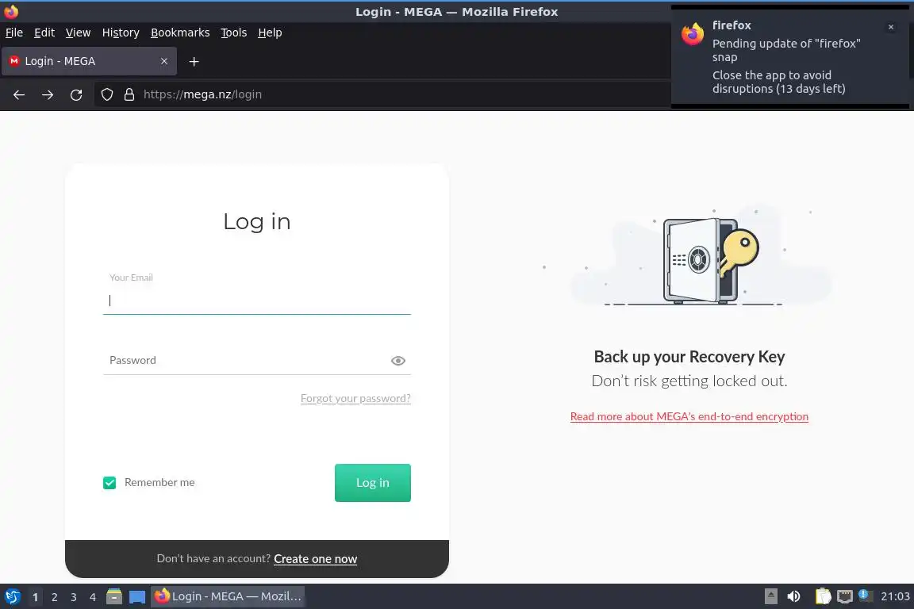914x609 pixels.
Task: Close the Login - MEGA tab
Action: [x=163, y=61]
